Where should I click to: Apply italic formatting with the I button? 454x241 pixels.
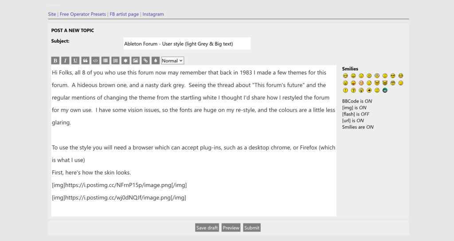pos(65,61)
